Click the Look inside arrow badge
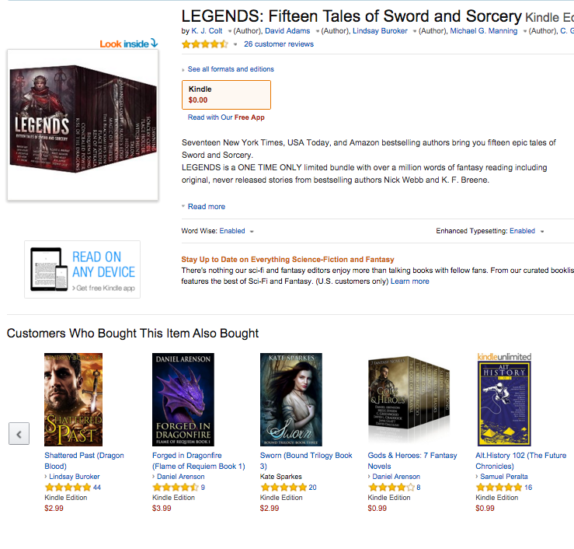The height and width of the screenshot is (549, 574). pyautogui.click(x=129, y=44)
